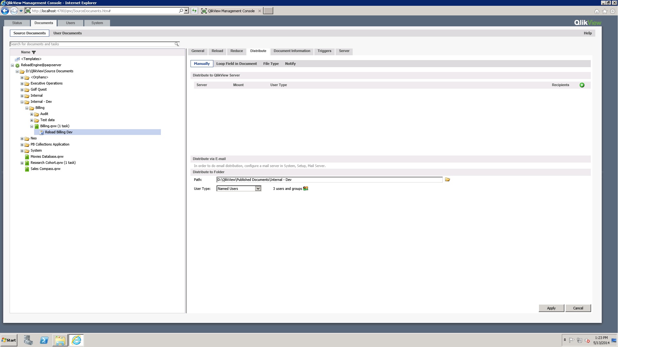Viewport: 659px width, 347px height.
Task: Click the taskbar clock showing 1:23 PM
Action: tap(601, 338)
